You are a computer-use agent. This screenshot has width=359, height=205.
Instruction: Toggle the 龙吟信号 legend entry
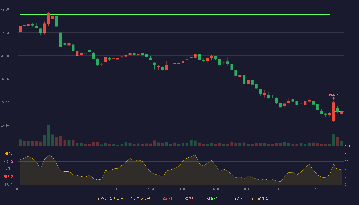(259, 199)
